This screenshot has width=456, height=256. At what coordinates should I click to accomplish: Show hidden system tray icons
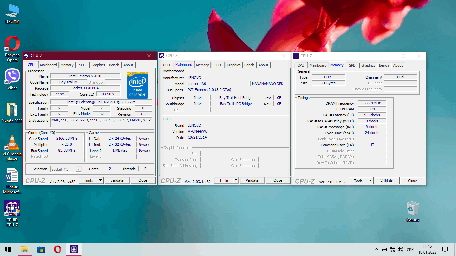(x=376, y=249)
